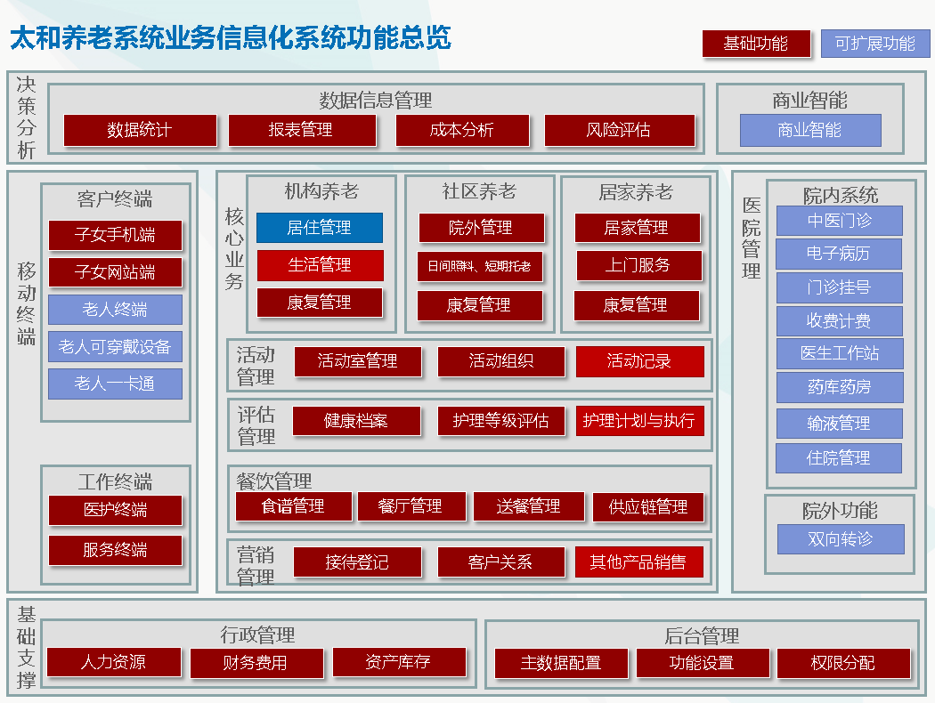
Task: Open 电子病历 in 院内系统
Action: click(x=839, y=254)
